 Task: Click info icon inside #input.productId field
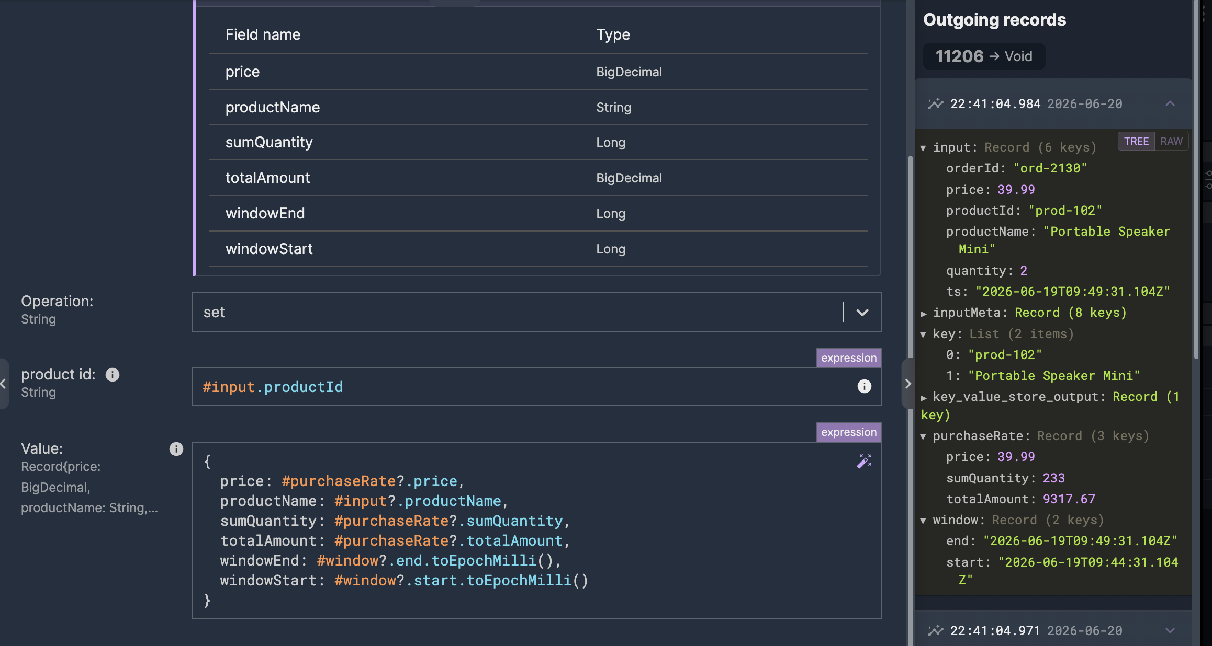point(865,386)
